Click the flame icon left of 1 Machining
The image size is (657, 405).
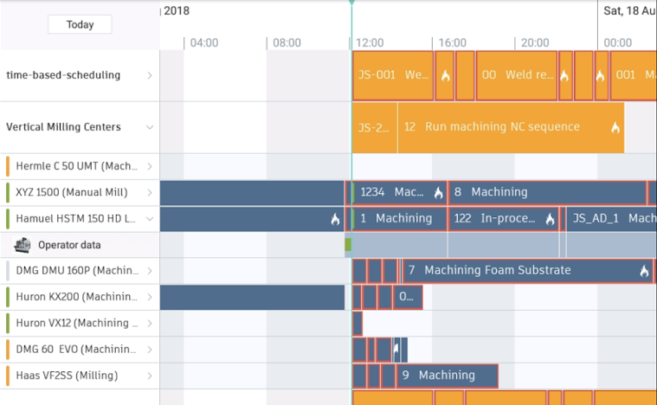[335, 219]
